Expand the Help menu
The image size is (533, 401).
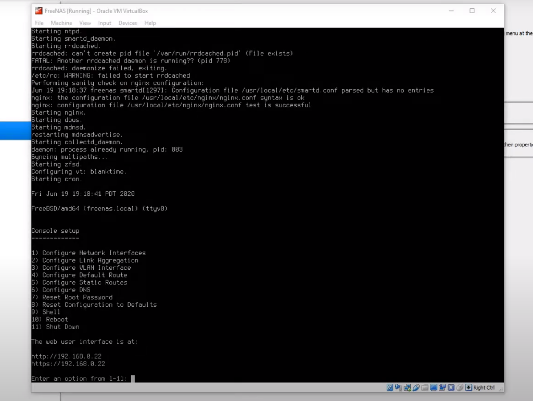[x=150, y=23]
